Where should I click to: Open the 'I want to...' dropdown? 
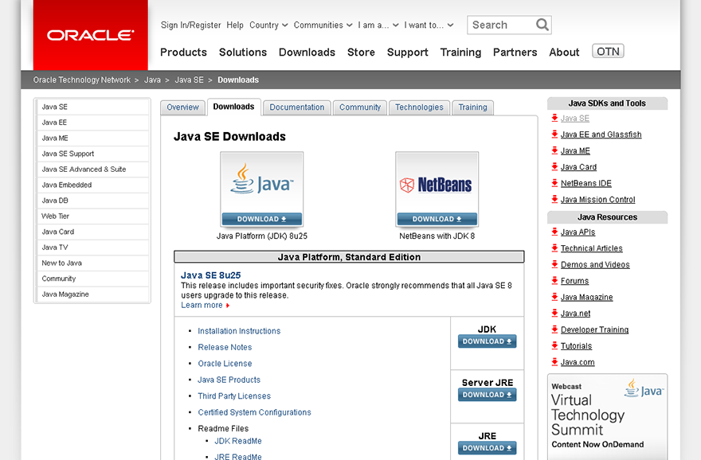click(x=429, y=25)
